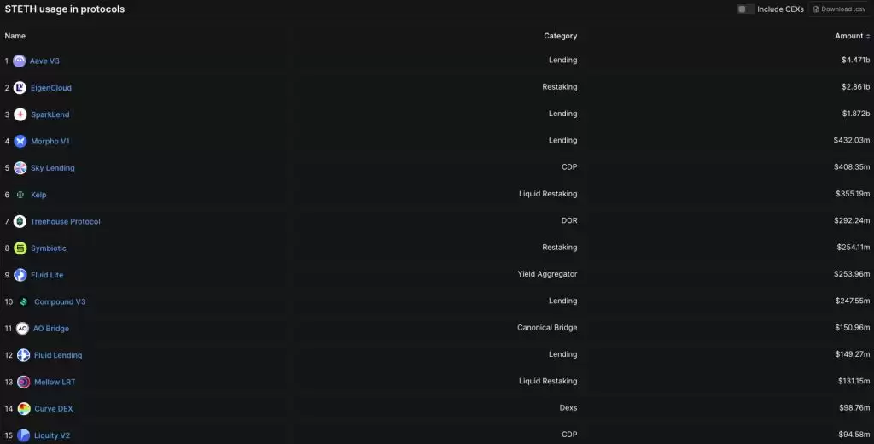This screenshot has height=444, width=874.
Task: Open the Fluid Lite protocol link
Action: pyautogui.click(x=47, y=275)
